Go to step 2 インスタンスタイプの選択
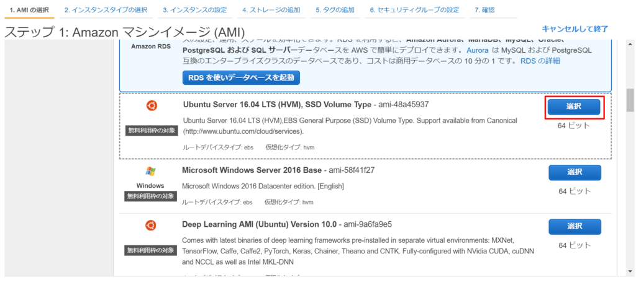Viewport: 636px width, 285px height. [x=106, y=10]
